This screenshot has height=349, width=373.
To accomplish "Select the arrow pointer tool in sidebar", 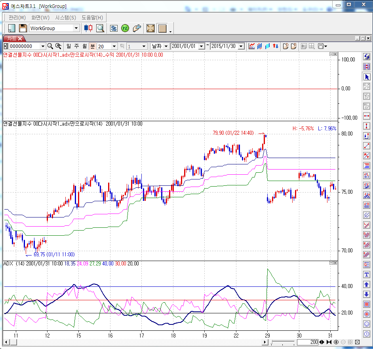I will click(x=367, y=77).
